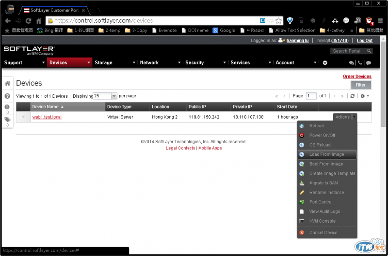The height and width of the screenshot is (256, 388).
Task: Click the circled chevron menu icon
Action: (325, 63)
